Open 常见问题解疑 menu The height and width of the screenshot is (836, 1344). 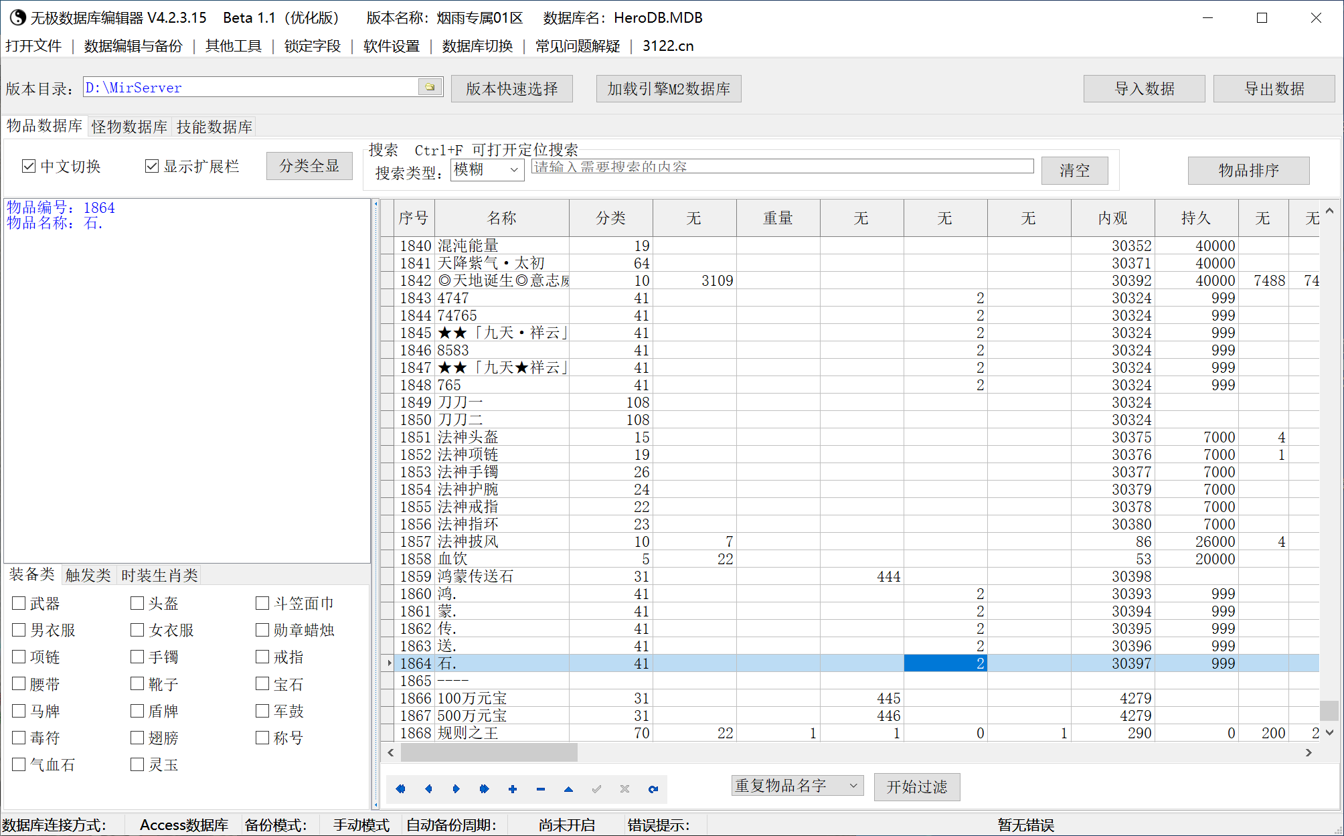(x=578, y=46)
